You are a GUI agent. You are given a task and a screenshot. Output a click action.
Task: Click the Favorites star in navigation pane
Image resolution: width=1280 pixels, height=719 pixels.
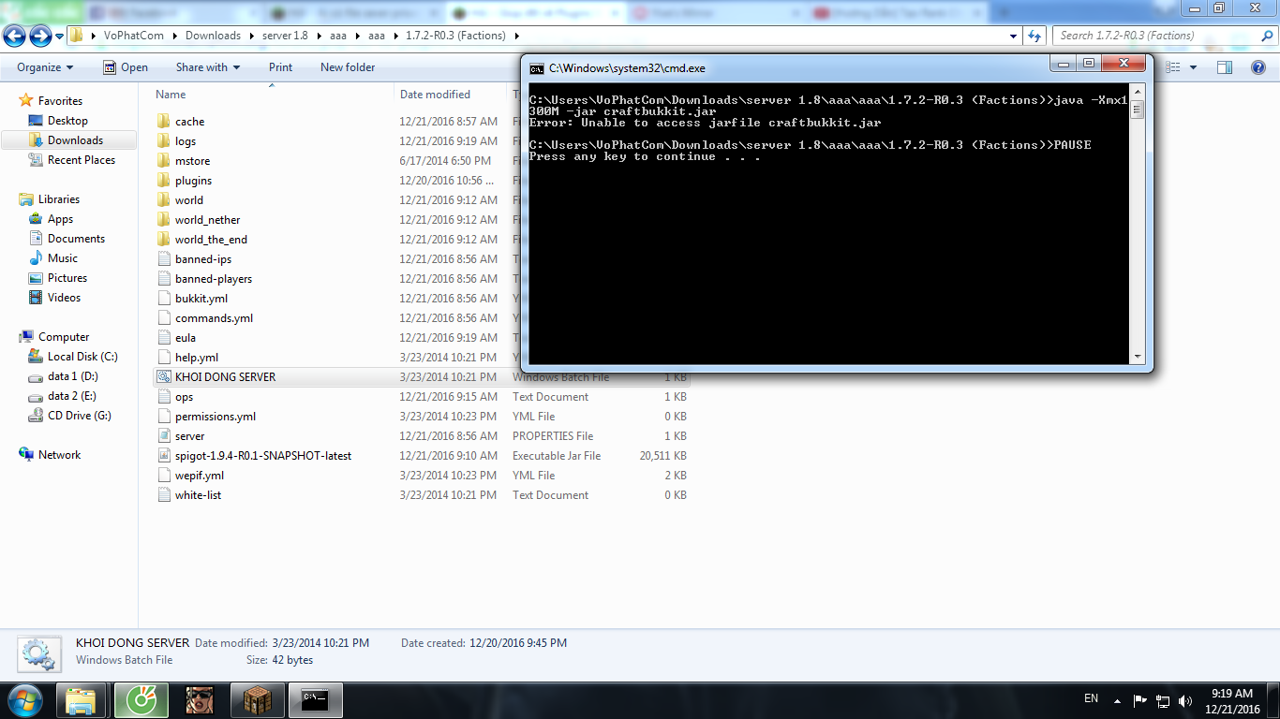[26, 101]
